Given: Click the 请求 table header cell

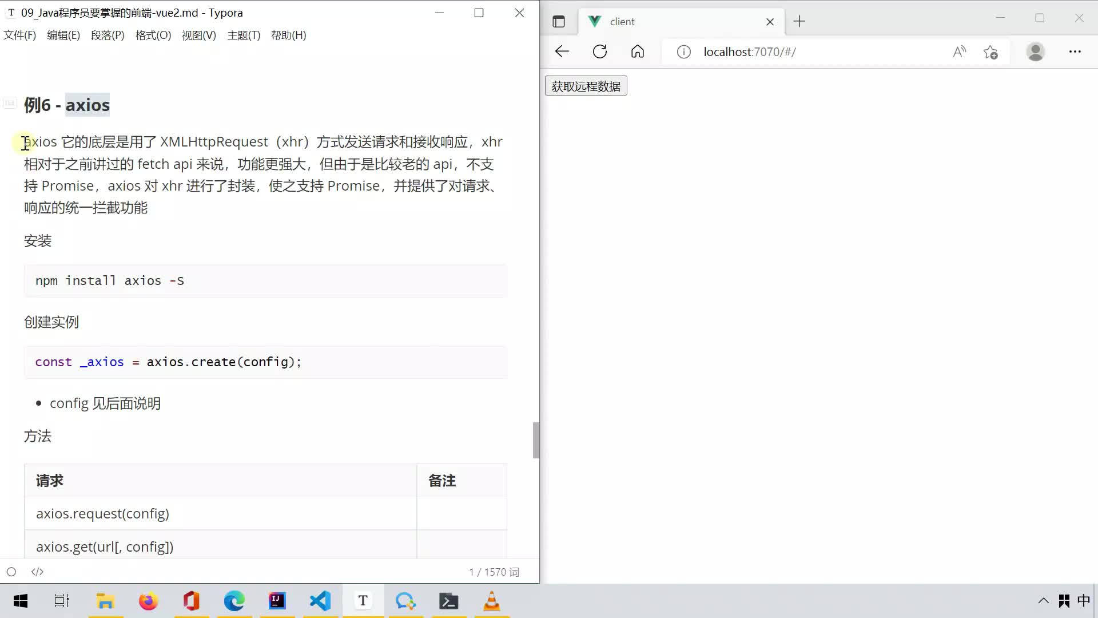Looking at the screenshot, I should [221, 481].
